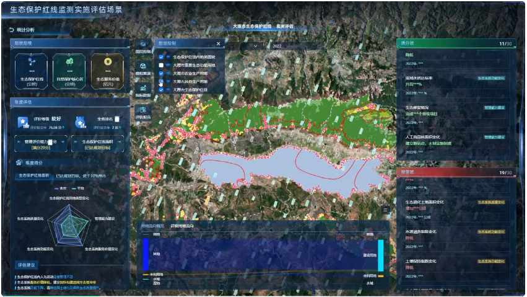Click the 统计分析 back arrow icon
The width and height of the screenshot is (527, 297).
tap(11, 30)
